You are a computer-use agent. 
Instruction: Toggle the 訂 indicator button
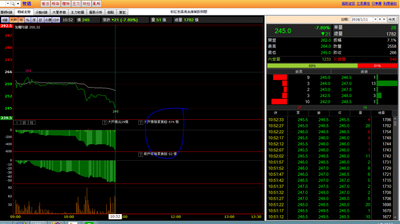pos(41,20)
